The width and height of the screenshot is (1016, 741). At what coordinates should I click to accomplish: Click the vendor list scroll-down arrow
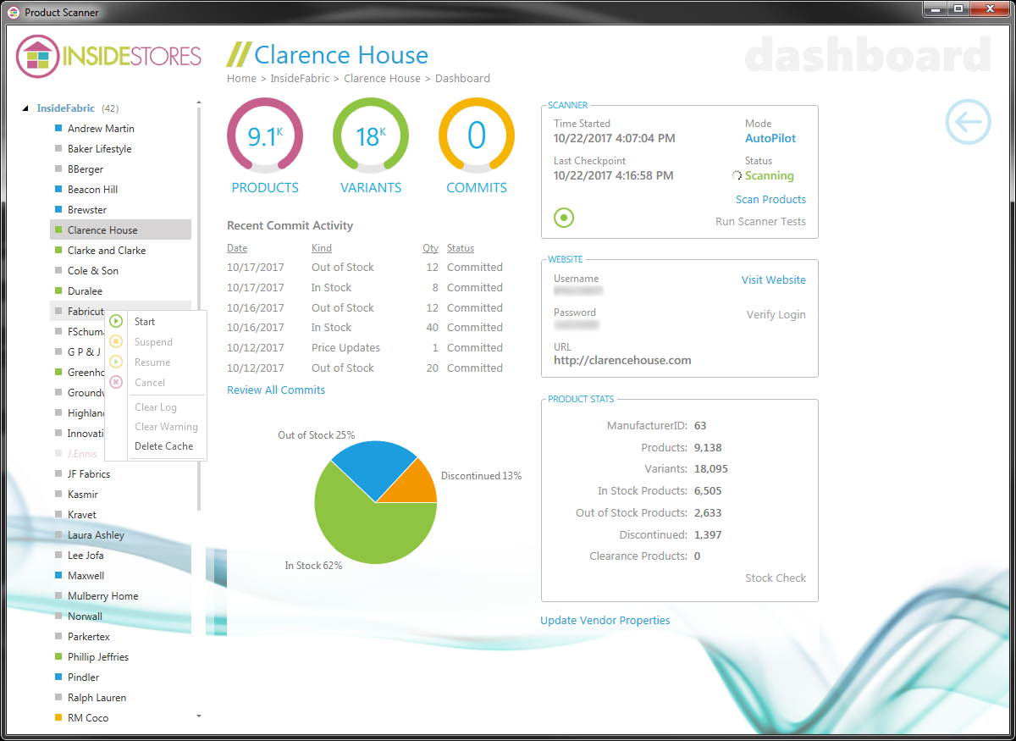[x=199, y=716]
